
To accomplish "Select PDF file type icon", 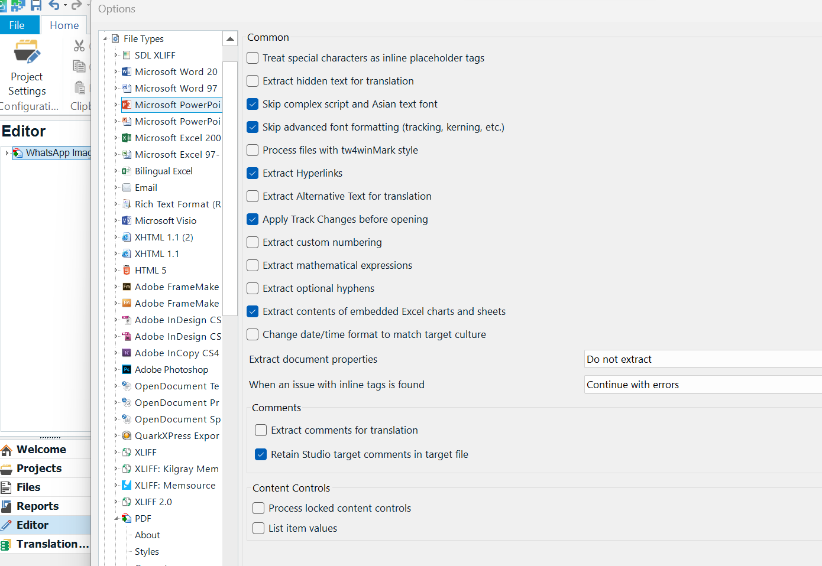I will 127,518.
